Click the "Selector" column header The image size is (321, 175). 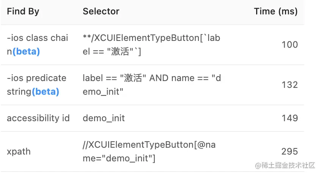tap(101, 12)
